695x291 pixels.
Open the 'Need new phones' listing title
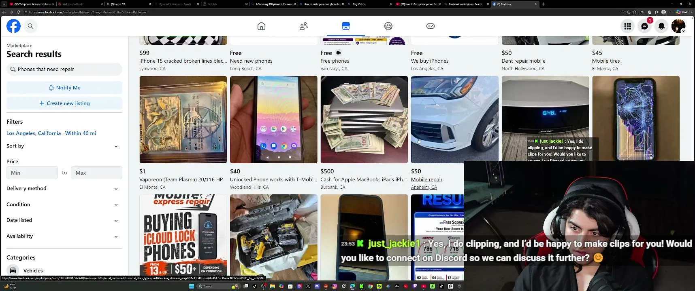pyautogui.click(x=251, y=61)
